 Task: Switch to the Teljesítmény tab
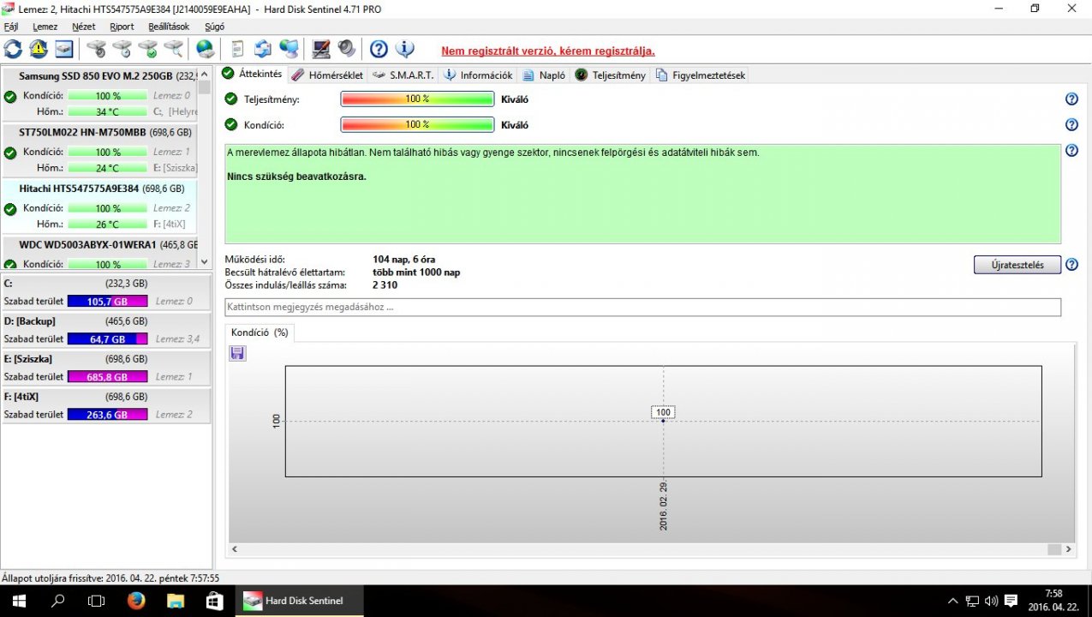(610, 75)
